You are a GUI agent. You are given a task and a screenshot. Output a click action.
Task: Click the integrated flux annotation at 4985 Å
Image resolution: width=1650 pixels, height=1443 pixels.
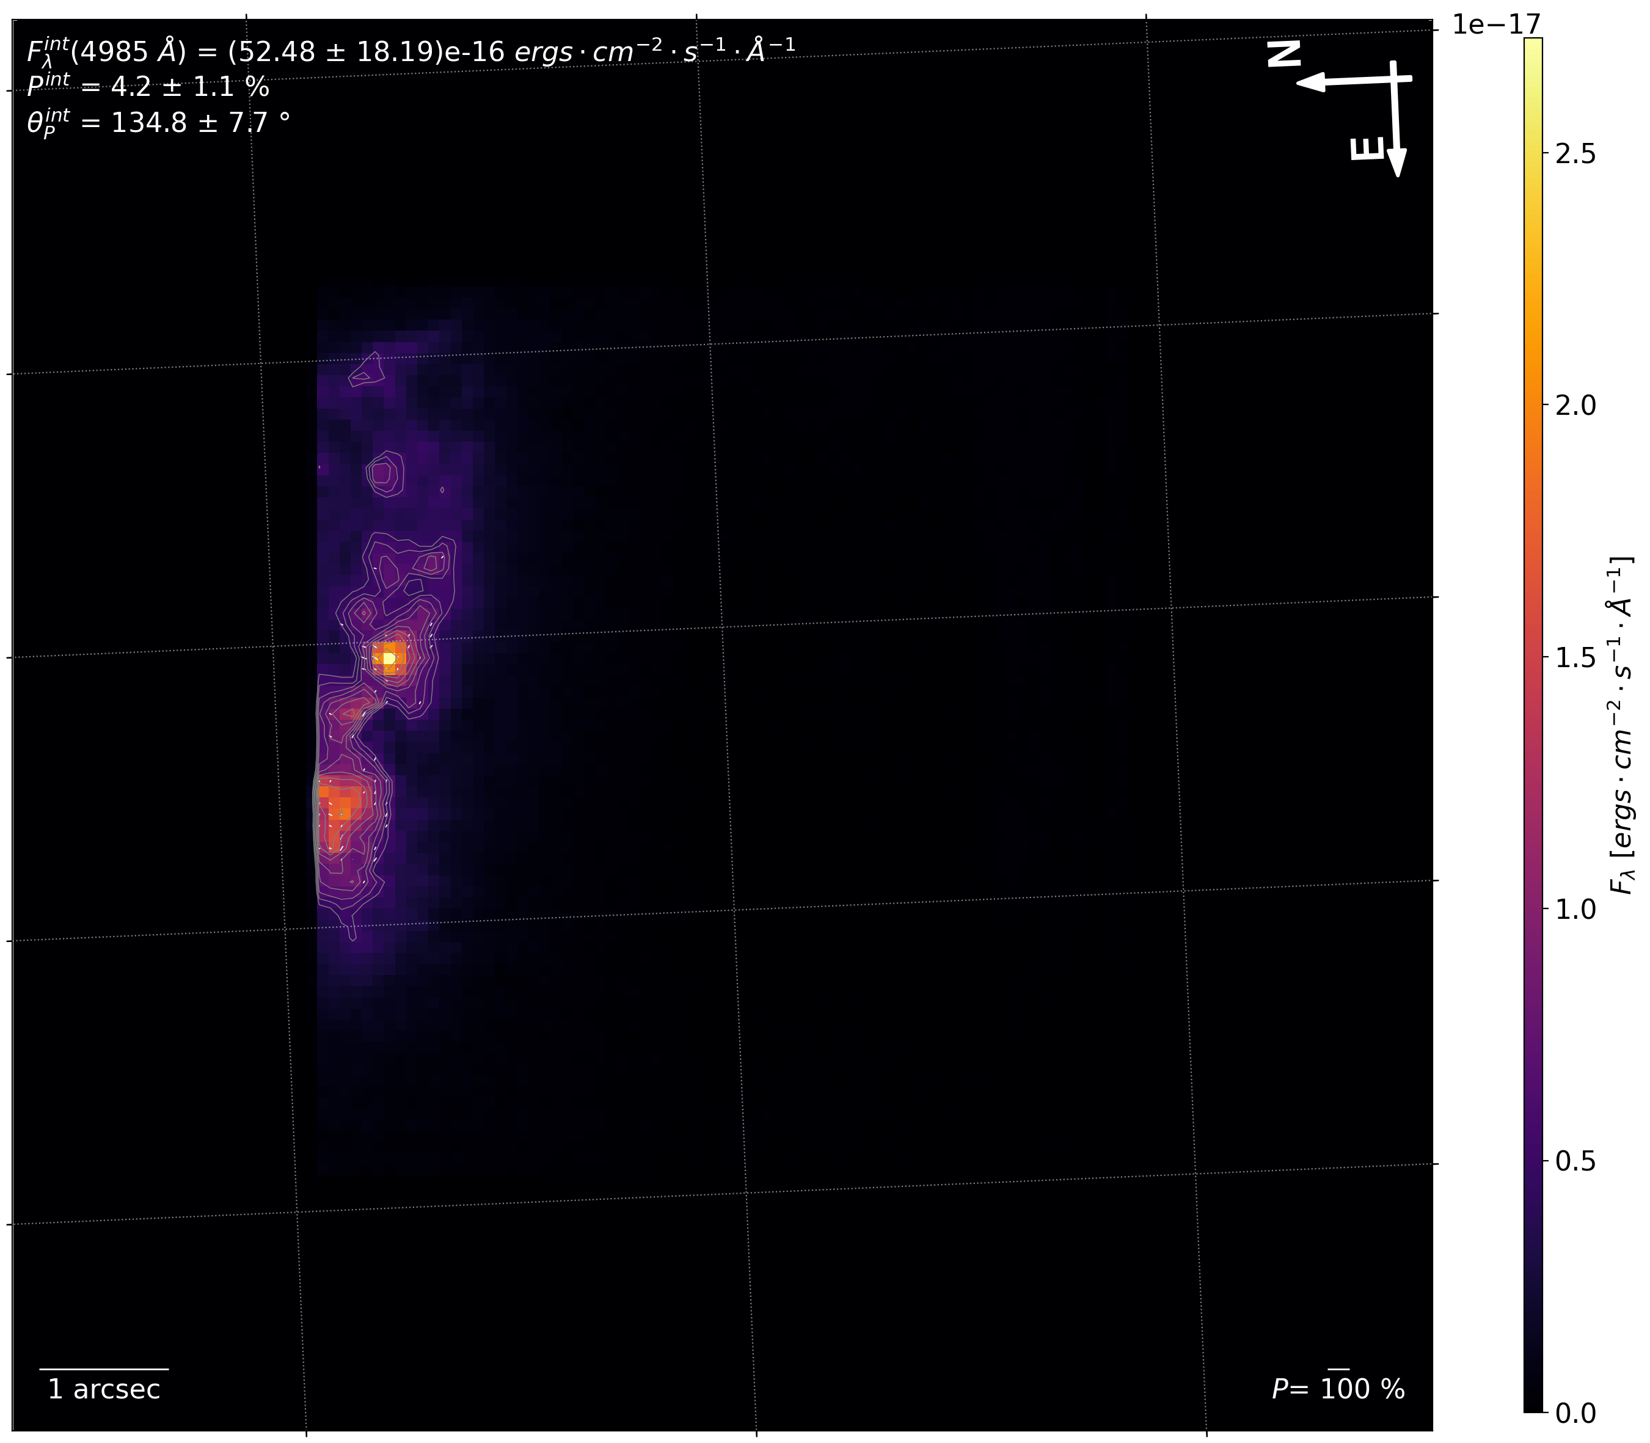click(x=411, y=51)
